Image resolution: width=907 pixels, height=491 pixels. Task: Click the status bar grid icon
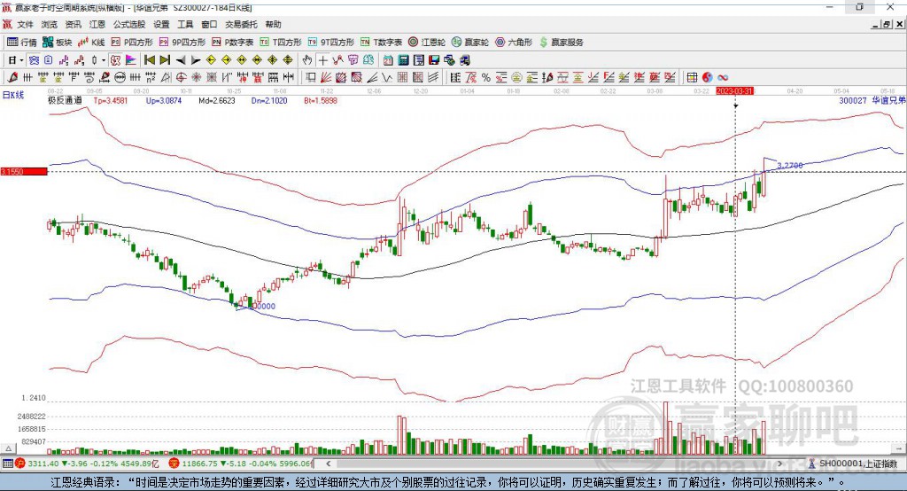point(7,464)
